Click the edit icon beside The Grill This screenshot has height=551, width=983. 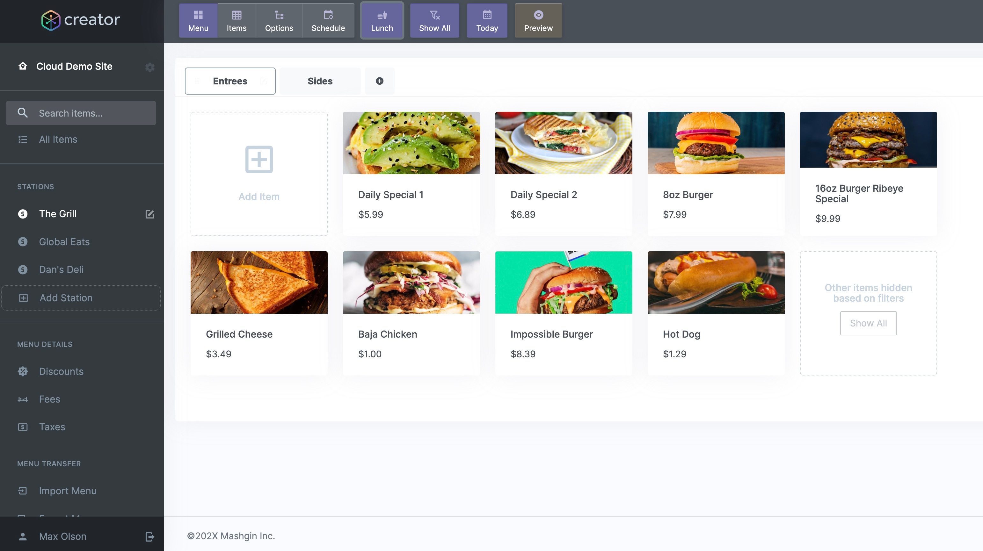149,214
